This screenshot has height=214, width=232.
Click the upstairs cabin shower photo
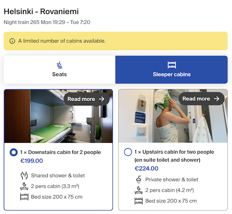pos(173,116)
